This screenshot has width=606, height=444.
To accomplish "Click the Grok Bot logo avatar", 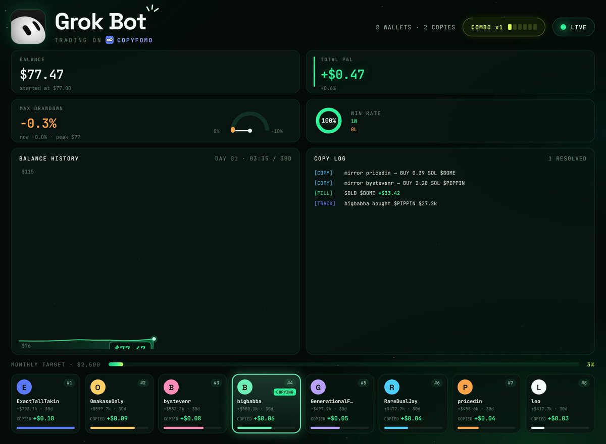I will [28, 27].
